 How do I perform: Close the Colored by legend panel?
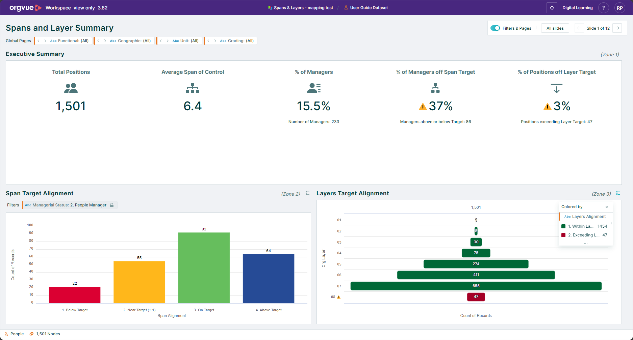pos(607,207)
